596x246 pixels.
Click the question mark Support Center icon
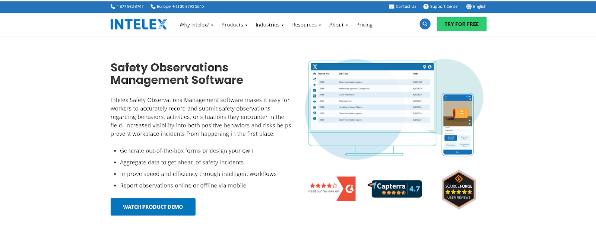pos(426,6)
